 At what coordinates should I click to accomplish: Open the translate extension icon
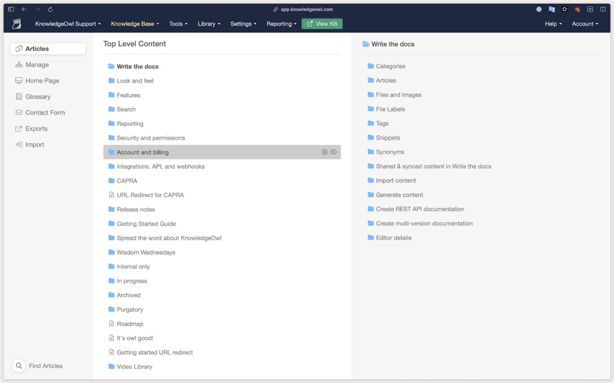(552, 9)
